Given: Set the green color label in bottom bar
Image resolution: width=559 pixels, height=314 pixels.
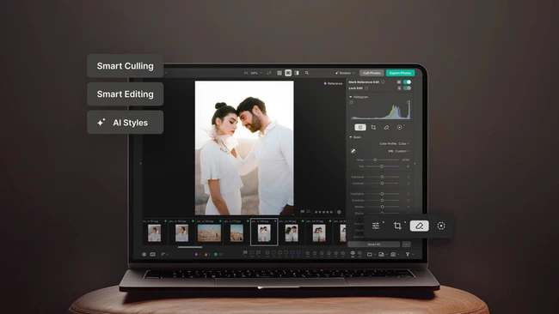Looking at the screenshot, I should point(286,253).
